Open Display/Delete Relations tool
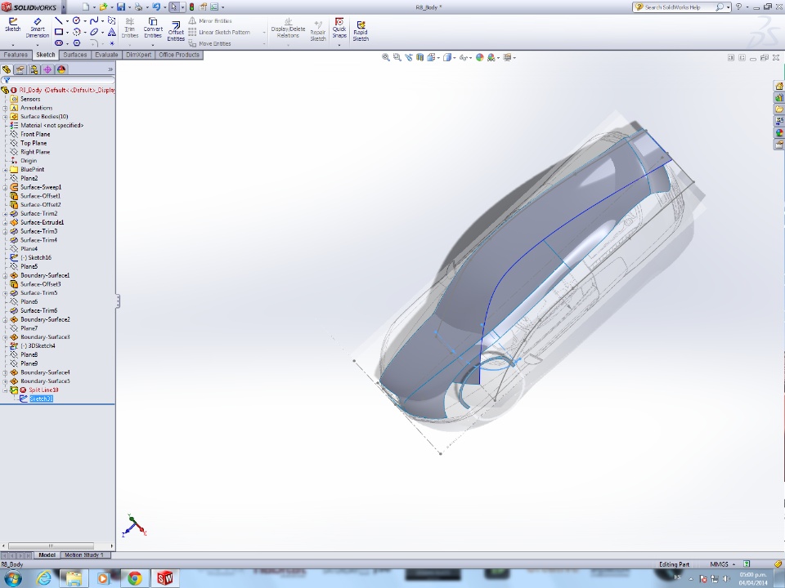This screenshot has width=785, height=588. tap(288, 28)
